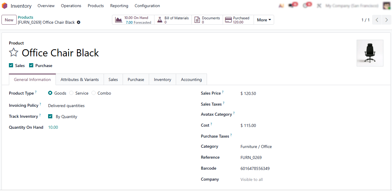Go to previous record with left arrow
392x191 pixels.
(377, 20)
